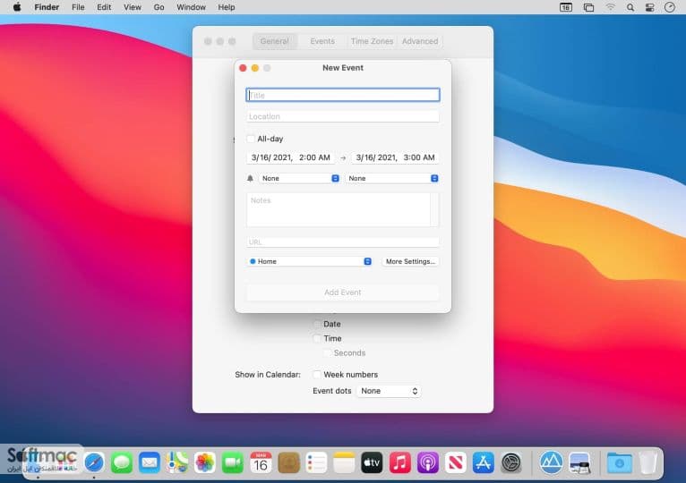Open App Store from the Dock
The width and height of the screenshot is (686, 483).
point(483,463)
